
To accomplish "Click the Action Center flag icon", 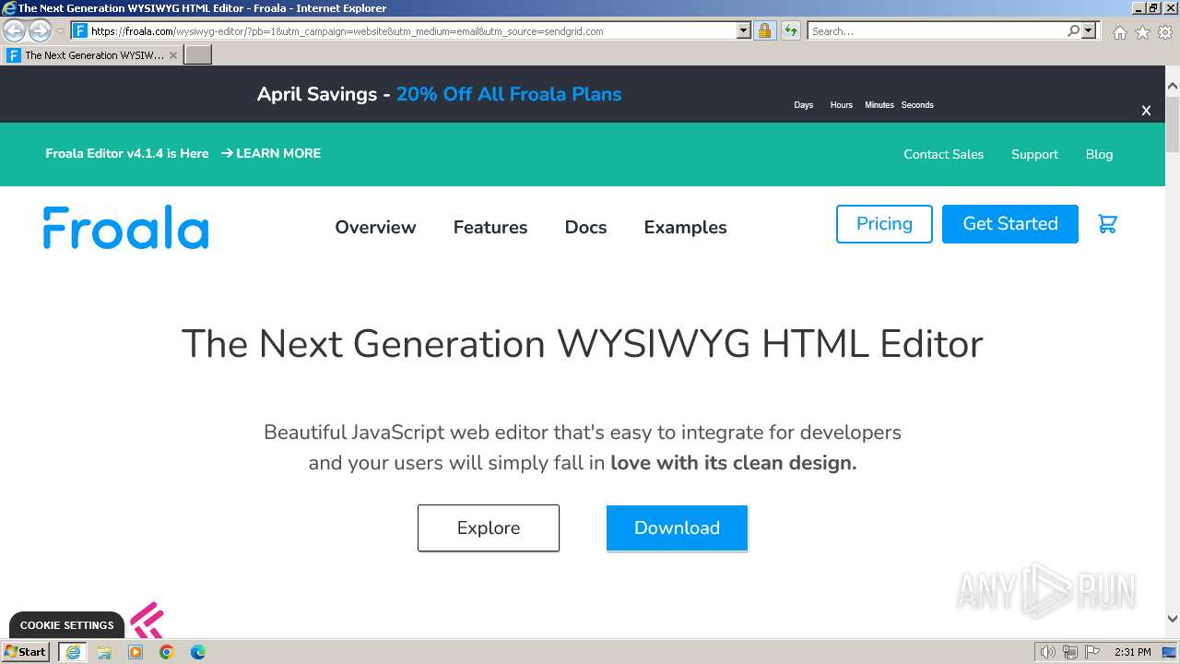I will coord(1092,652).
